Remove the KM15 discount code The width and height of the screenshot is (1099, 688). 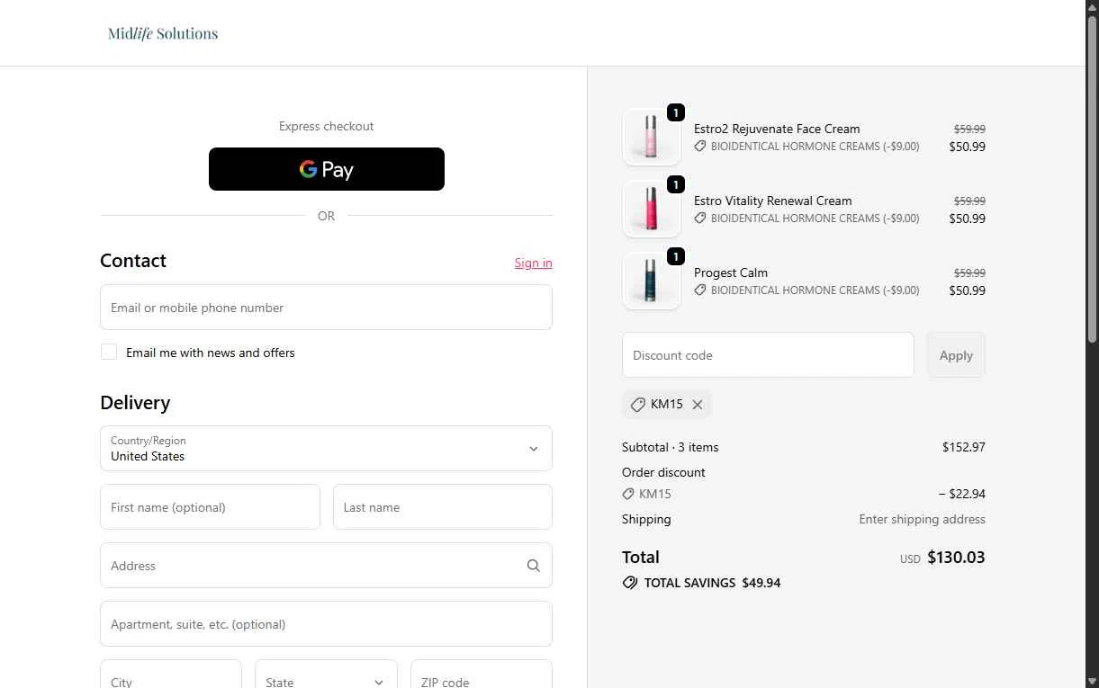(x=698, y=405)
